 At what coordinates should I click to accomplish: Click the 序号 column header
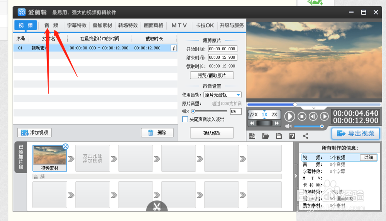click(21, 39)
